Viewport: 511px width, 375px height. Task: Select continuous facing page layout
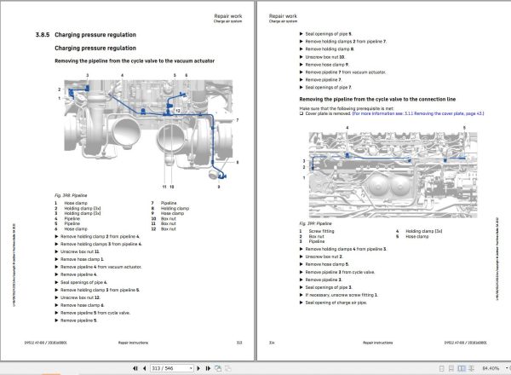click(x=471, y=368)
